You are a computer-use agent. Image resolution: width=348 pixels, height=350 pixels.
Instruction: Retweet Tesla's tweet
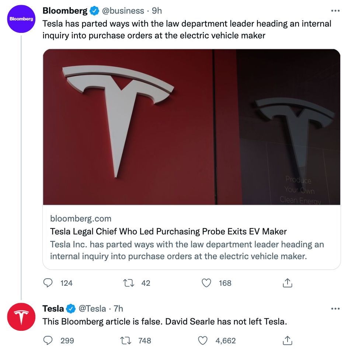(126, 340)
